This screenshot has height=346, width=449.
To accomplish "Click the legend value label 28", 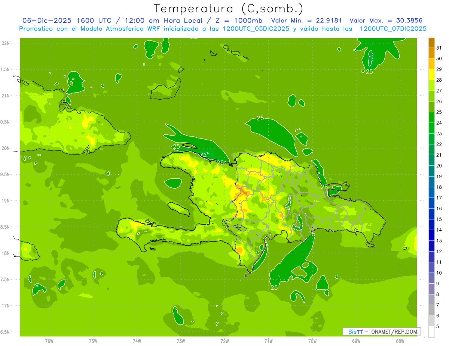I will [439, 80].
